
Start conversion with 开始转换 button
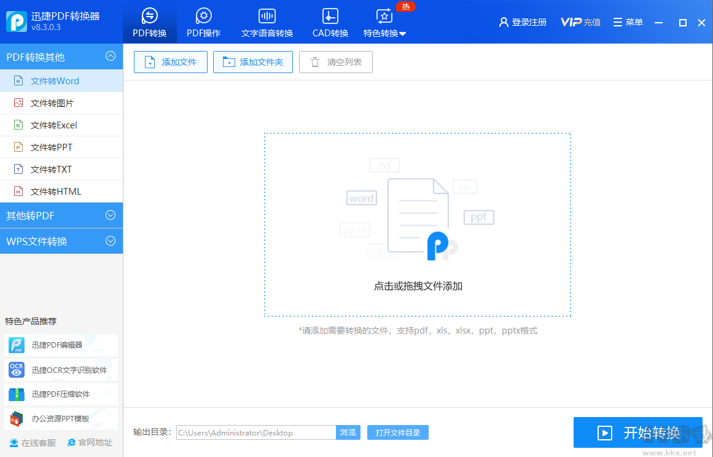[637, 432]
